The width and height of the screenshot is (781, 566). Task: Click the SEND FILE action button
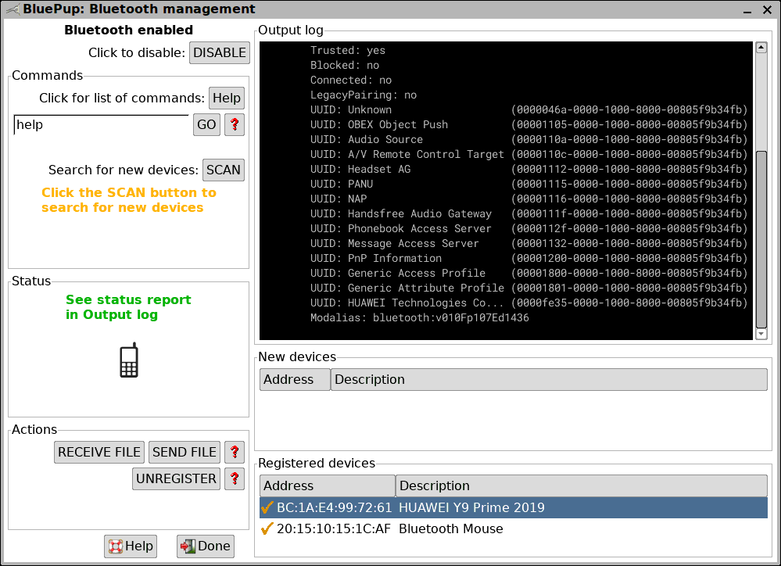[x=184, y=452]
